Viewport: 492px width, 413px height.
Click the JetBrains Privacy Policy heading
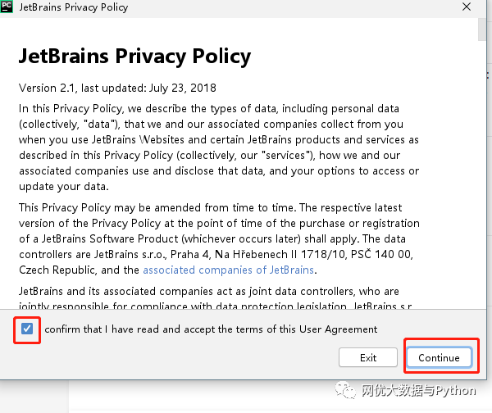[135, 57]
